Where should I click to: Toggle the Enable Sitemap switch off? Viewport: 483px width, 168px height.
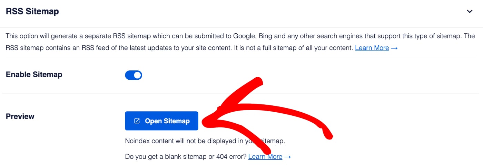pos(134,75)
